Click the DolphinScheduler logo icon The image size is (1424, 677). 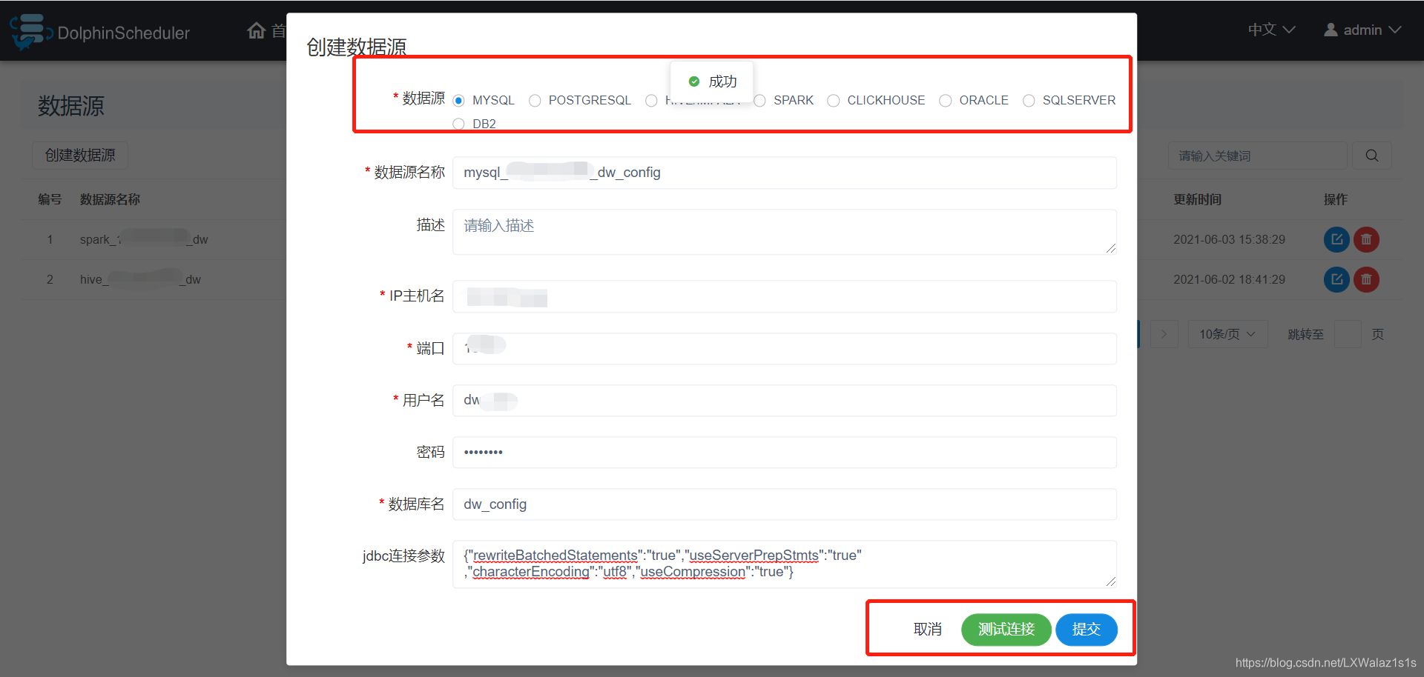tap(30, 31)
